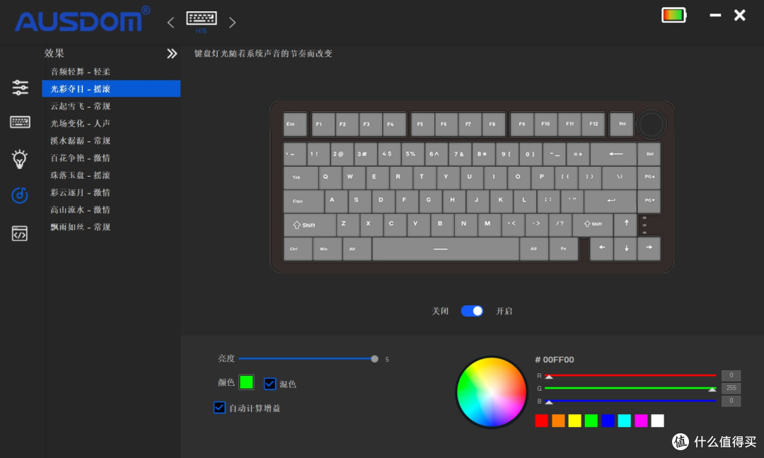Select 百花争艳 - 激情 effect
764x458 pixels.
pos(111,158)
